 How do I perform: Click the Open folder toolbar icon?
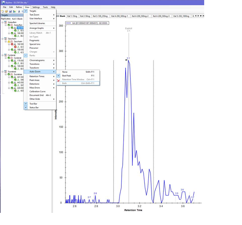[6, 11]
